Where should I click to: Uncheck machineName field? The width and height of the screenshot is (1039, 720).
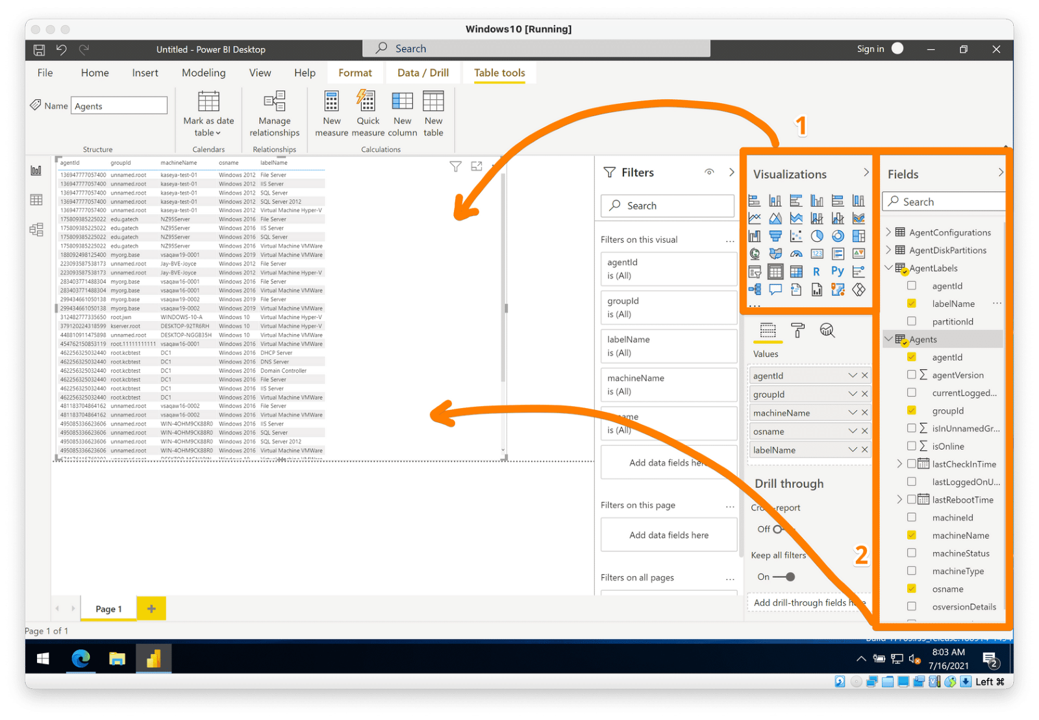coord(912,535)
